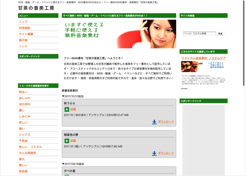Image resolution: width=246 pixels, height=177 pixels.
Task: Select the 壮大 image category
Action: 22,159
